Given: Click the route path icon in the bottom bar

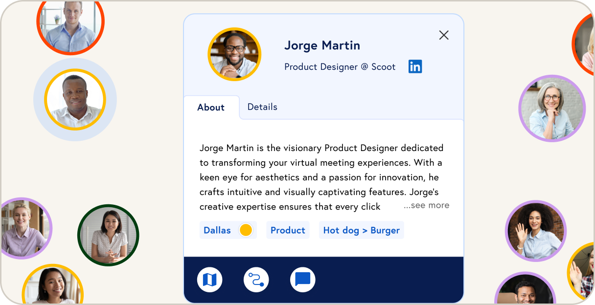Looking at the screenshot, I should click(256, 280).
